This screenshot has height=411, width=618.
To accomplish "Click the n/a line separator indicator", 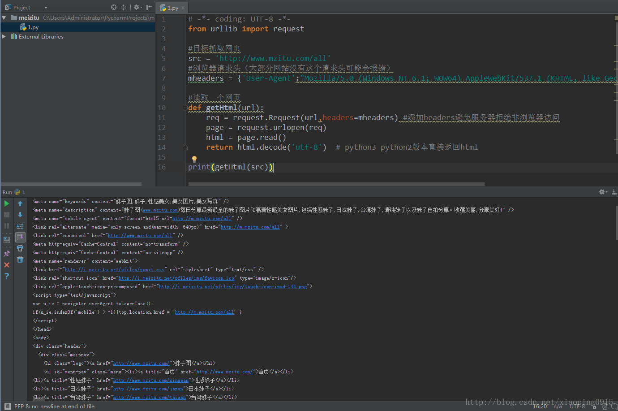I will pos(558,407).
